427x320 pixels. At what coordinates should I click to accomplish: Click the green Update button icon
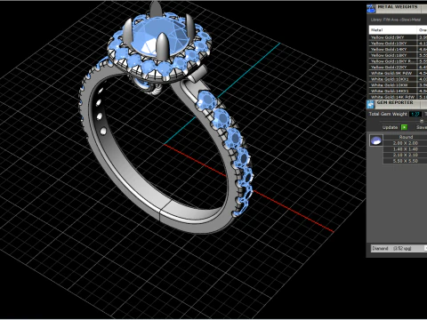pos(404,127)
